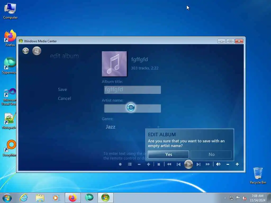This screenshot has width=271, height=203.
Task: Open Supermium desktop shortcut
Action: click(x=9, y=66)
